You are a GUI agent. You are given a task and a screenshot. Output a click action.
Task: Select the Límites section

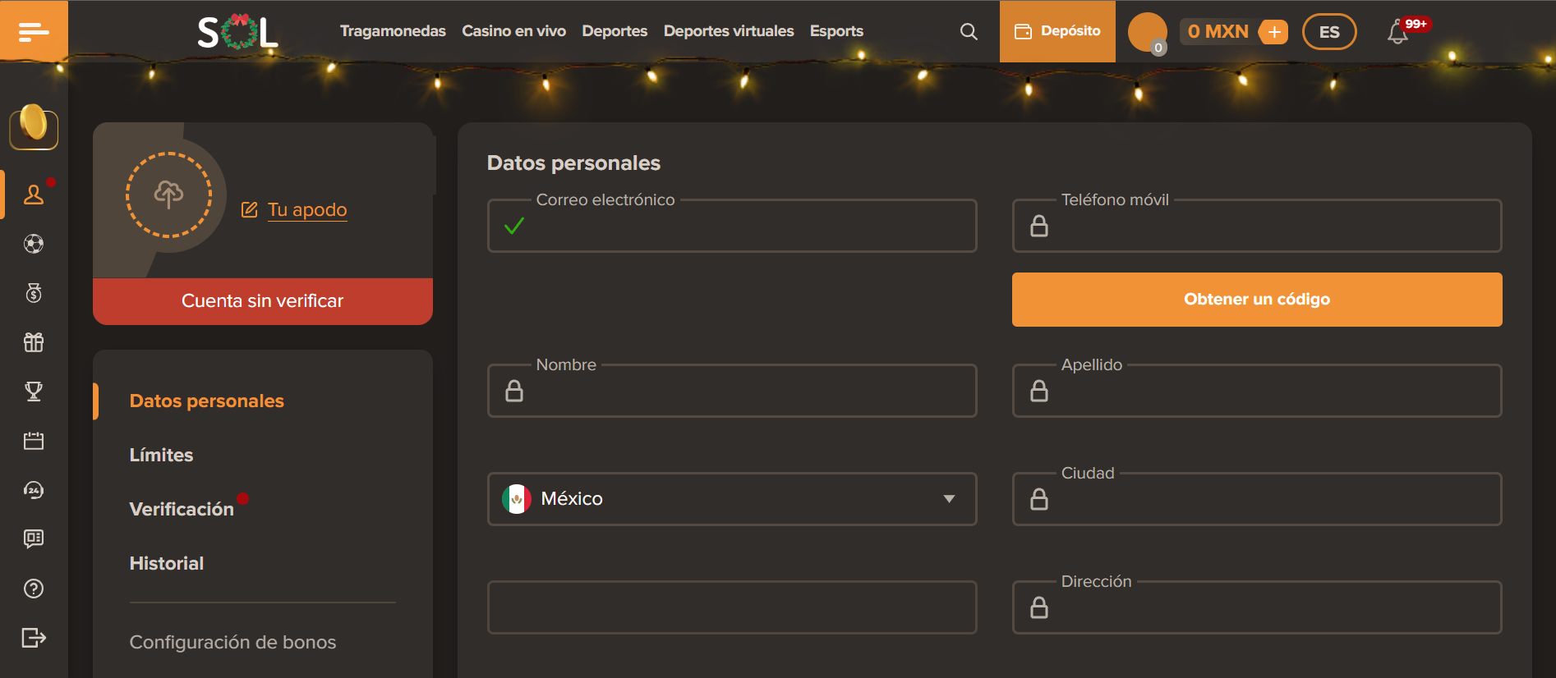[x=161, y=455]
